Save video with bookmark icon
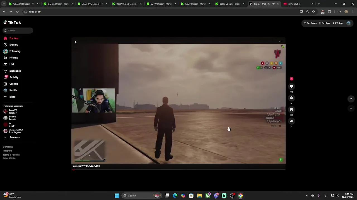The image size is (357, 200). [291, 109]
